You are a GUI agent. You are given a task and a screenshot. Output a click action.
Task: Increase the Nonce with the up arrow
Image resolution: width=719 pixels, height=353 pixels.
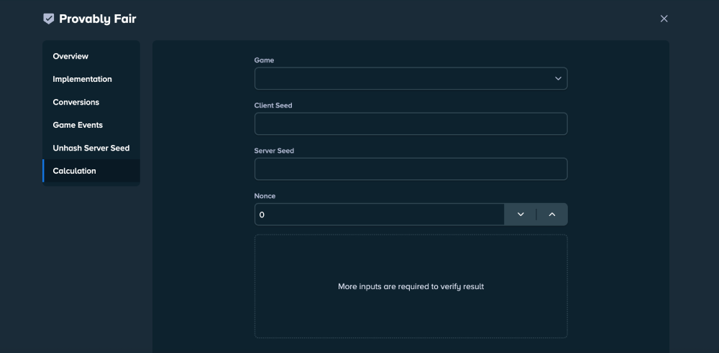click(x=552, y=215)
